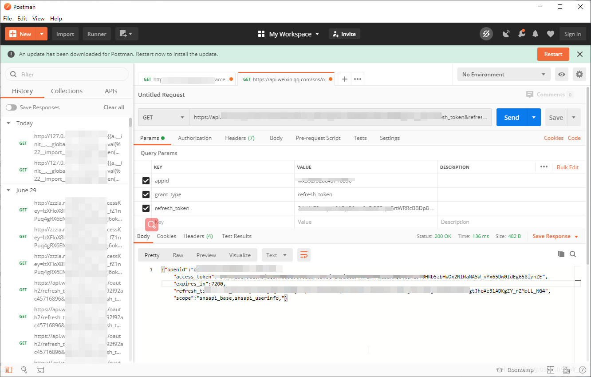
Task: Uncheck the grant_type parameter checkbox
Action: 146,194
